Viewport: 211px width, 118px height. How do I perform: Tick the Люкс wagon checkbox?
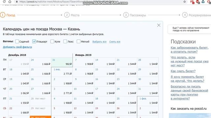(x=65, y=42)
